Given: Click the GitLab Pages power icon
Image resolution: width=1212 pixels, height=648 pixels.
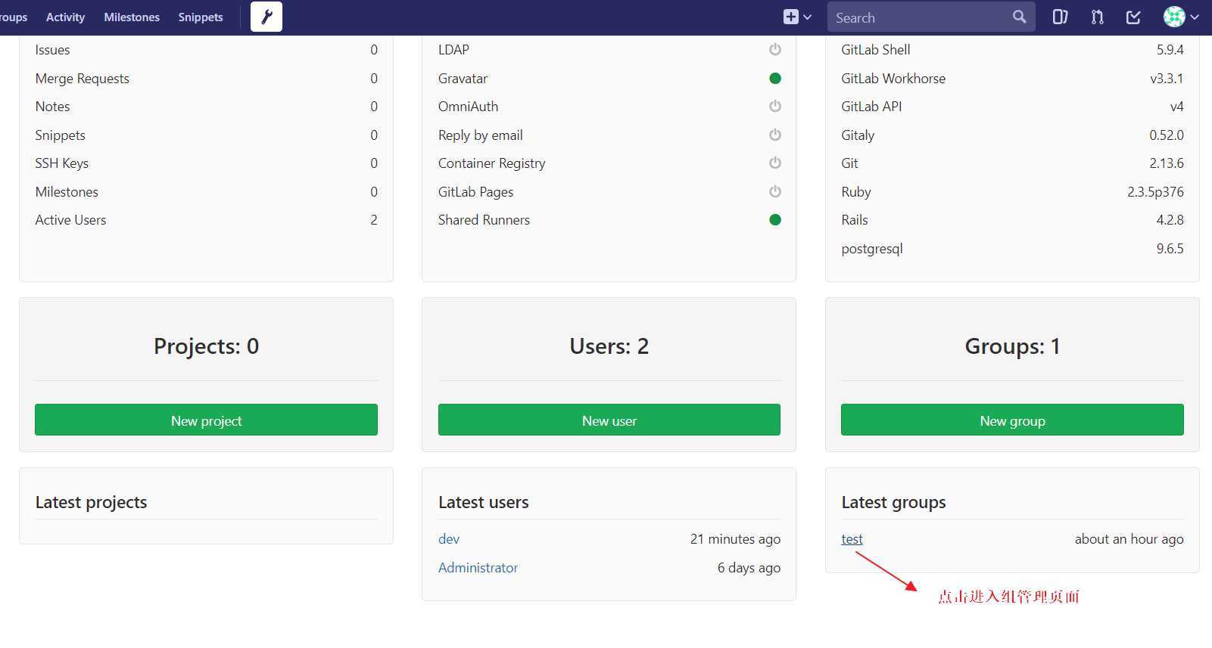Looking at the screenshot, I should click(774, 191).
